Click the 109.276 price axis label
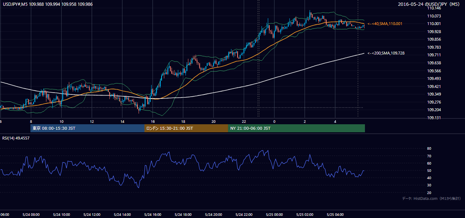The height and width of the screenshot is (218, 465). [434, 102]
